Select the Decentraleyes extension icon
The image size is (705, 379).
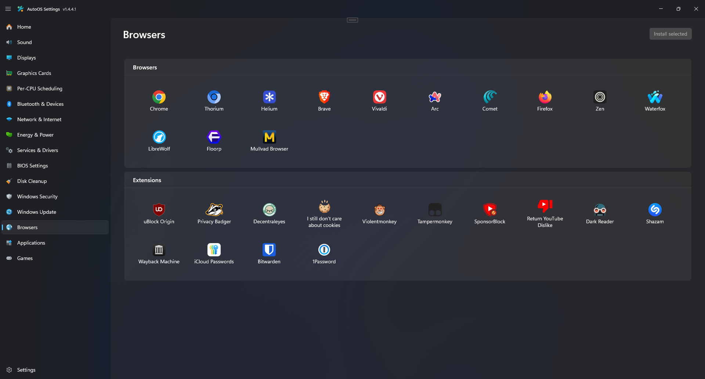coord(269,210)
